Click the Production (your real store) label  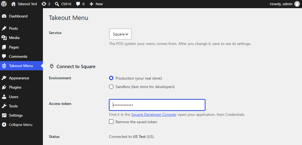click(139, 78)
